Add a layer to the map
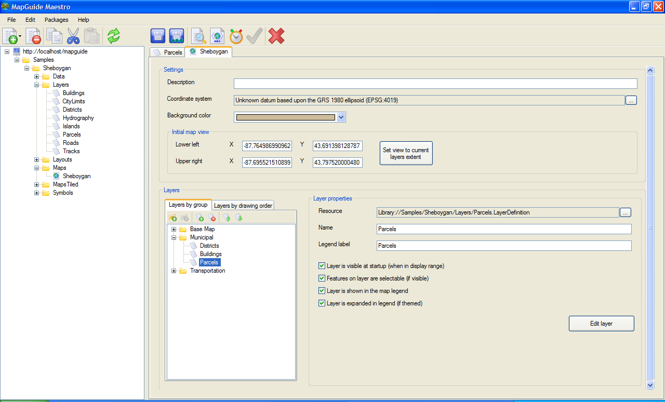665x402 pixels. [x=199, y=218]
